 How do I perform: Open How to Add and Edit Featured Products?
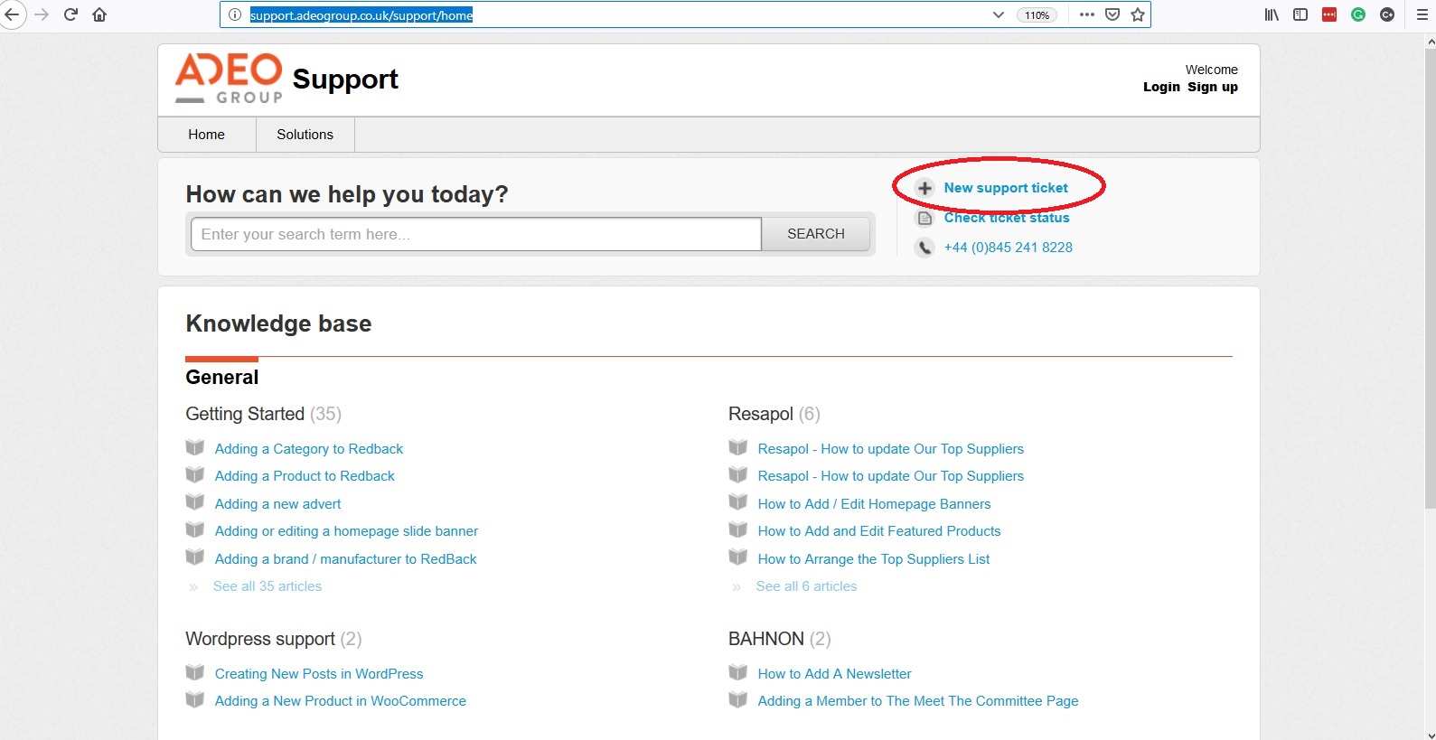pyautogui.click(x=879, y=531)
